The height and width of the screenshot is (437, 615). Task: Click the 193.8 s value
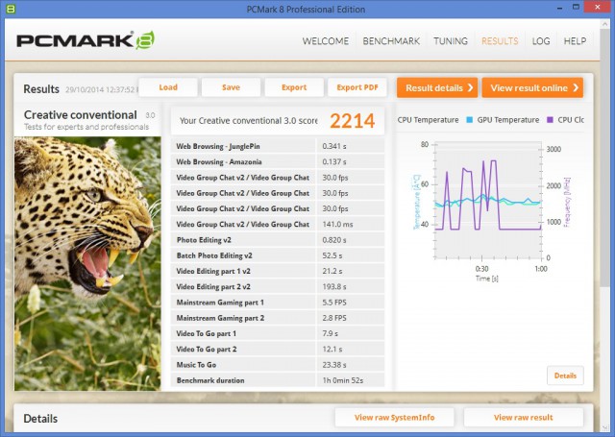[x=334, y=286]
